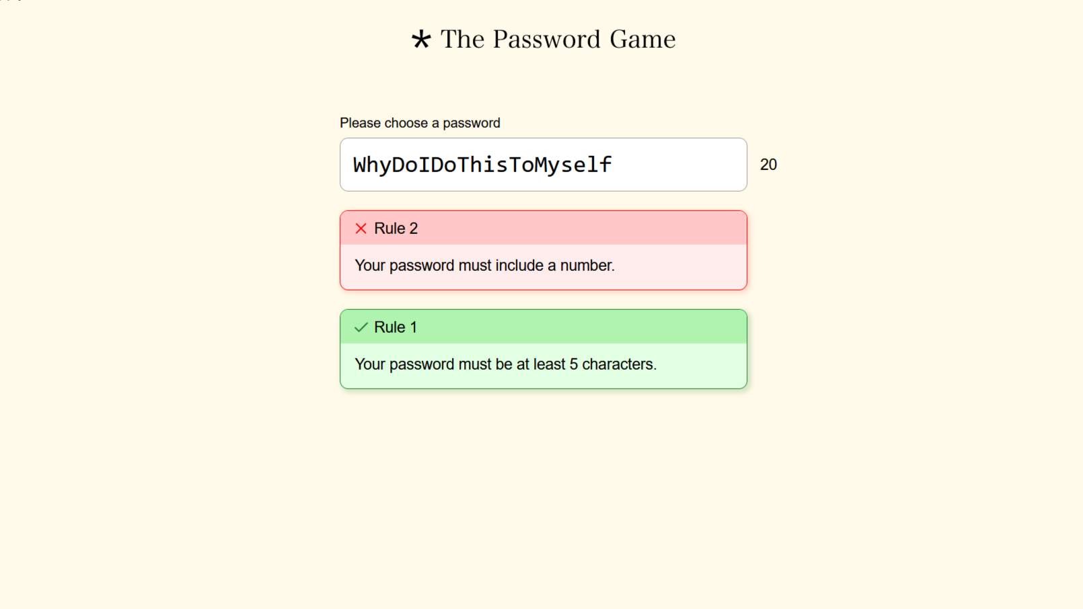Click the "Rule 2" heading label
Image resolution: width=1083 pixels, height=609 pixels.
click(x=396, y=229)
